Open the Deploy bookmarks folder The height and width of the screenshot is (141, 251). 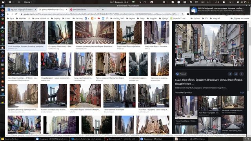56,18
